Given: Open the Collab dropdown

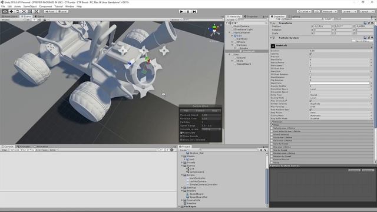Looking at the screenshot, I should coord(304,12).
